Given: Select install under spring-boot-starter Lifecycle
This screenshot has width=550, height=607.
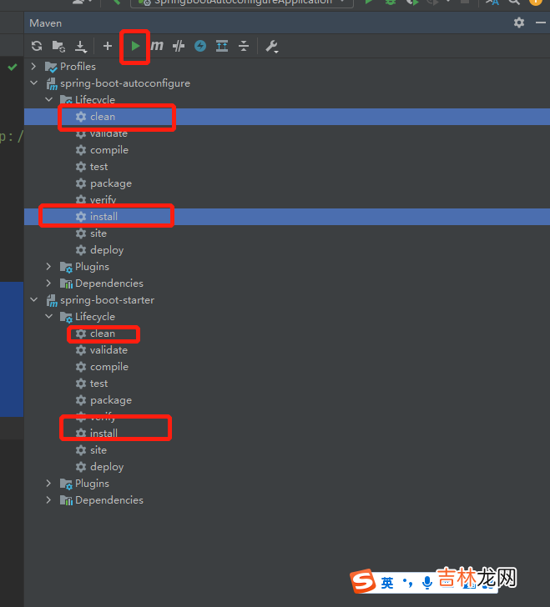Looking at the screenshot, I should pos(103,434).
